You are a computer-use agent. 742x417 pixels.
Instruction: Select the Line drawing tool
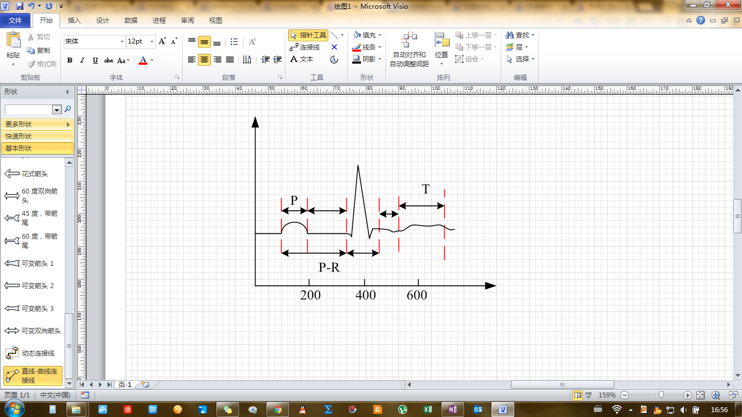click(x=334, y=35)
